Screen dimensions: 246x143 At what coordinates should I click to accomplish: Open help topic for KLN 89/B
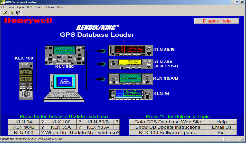click(x=117, y=122)
